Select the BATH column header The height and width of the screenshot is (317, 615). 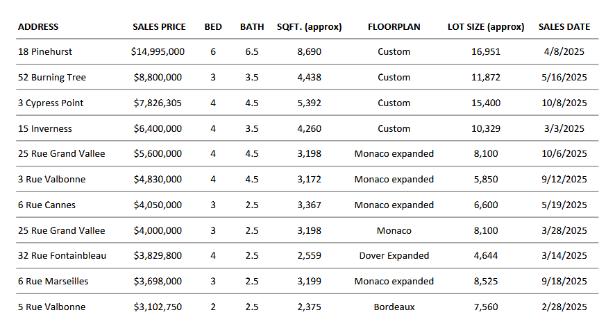click(252, 27)
